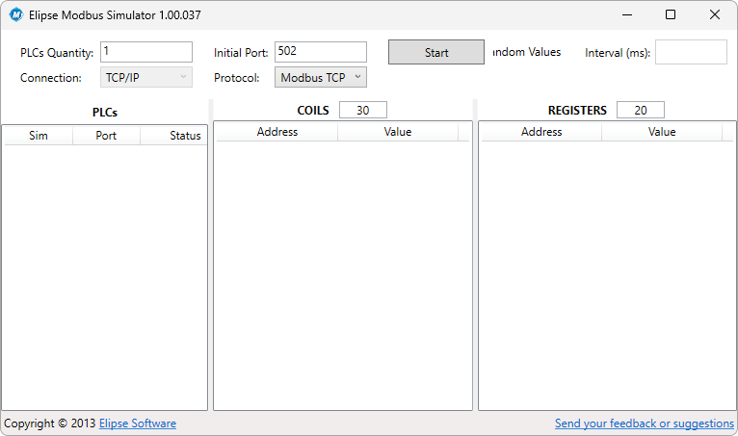Click the COILS count field showing 30
The height and width of the screenshot is (436, 738).
[x=363, y=111]
